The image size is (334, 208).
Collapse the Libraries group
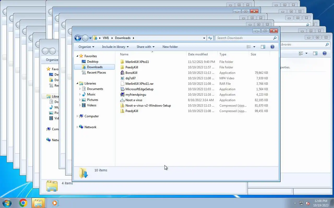tap(77, 83)
